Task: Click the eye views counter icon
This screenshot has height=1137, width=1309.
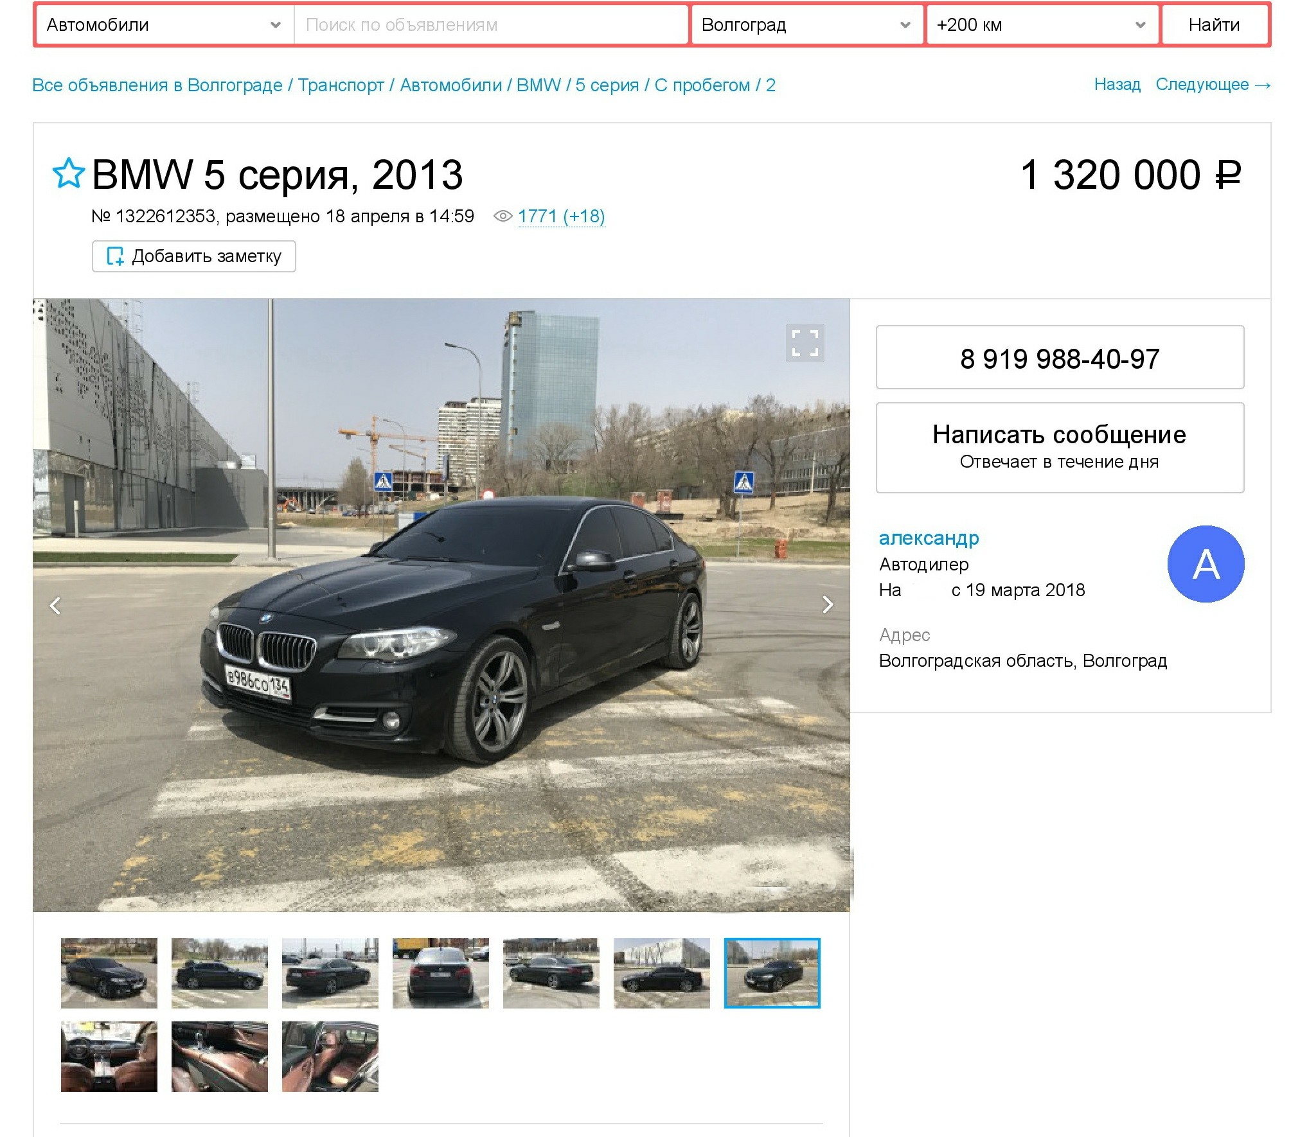Action: click(502, 216)
